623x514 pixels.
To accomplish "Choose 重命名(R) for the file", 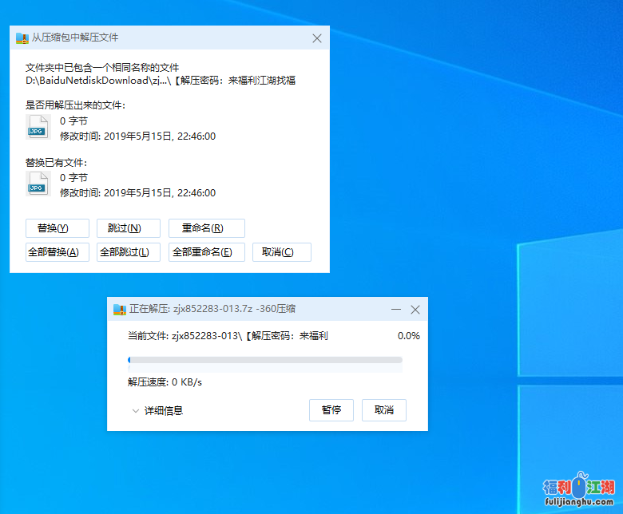I will click(x=206, y=228).
